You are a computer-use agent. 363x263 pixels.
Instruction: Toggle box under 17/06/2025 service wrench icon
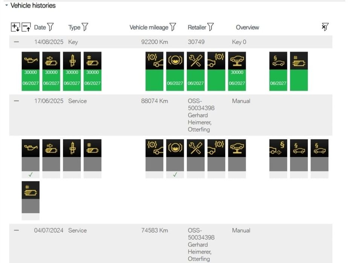196,175
